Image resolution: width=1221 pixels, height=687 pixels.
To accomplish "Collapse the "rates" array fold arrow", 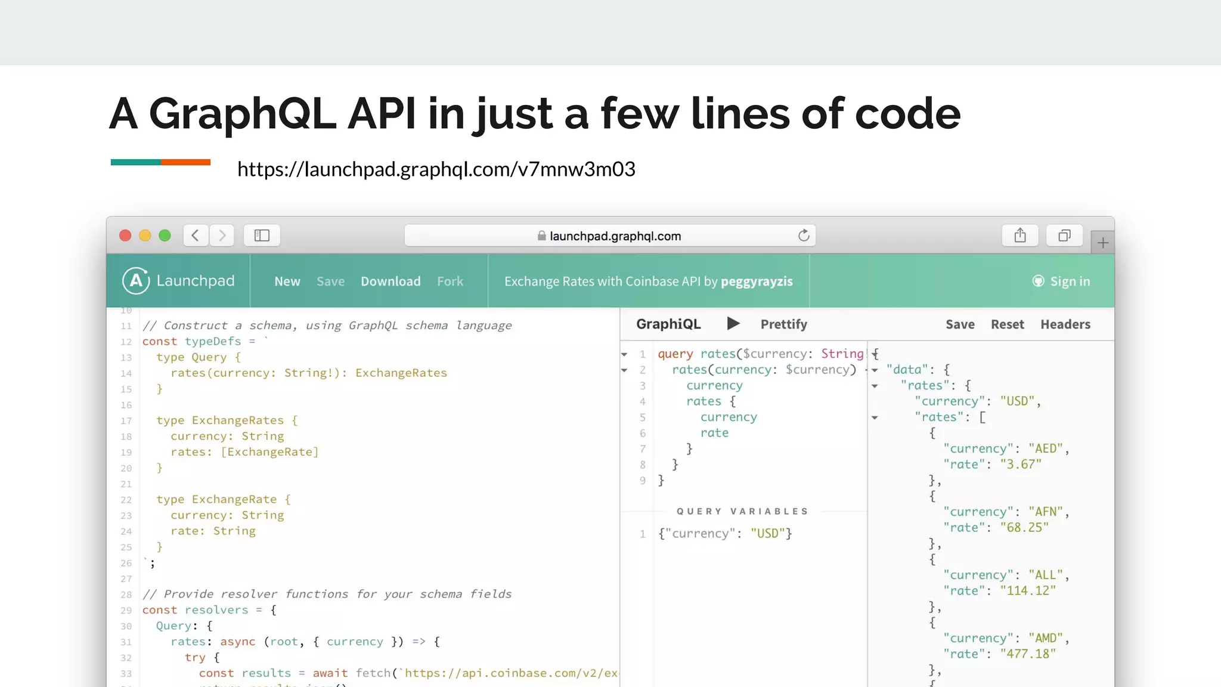I will [875, 417].
